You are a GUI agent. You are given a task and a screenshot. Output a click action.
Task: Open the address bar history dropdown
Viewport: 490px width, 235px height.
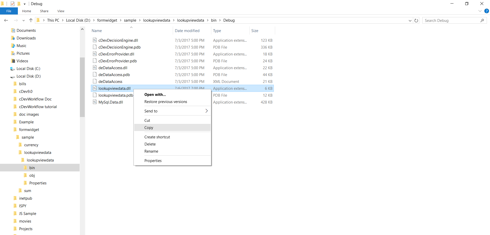click(410, 20)
